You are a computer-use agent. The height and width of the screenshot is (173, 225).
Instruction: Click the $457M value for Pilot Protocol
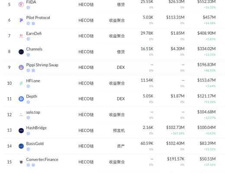[209, 17]
